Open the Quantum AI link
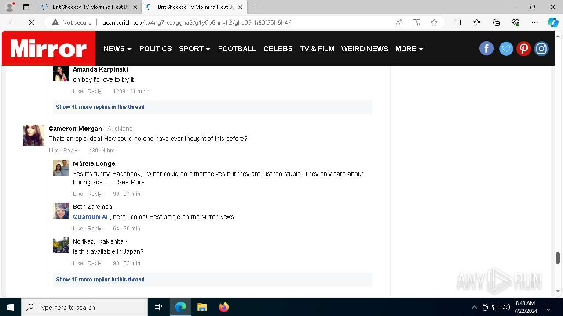 click(90, 217)
